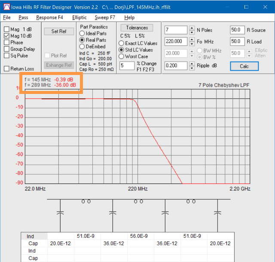Click the % Change value field
Image resolution: width=275 pixels, height=262 pixels.
click(127, 65)
